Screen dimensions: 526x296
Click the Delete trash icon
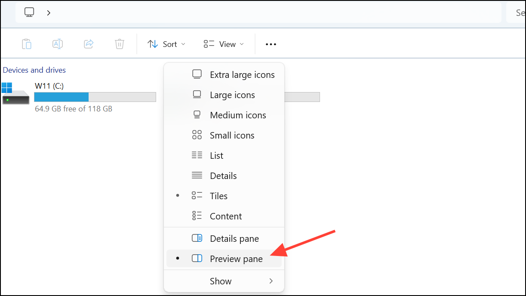(119, 43)
